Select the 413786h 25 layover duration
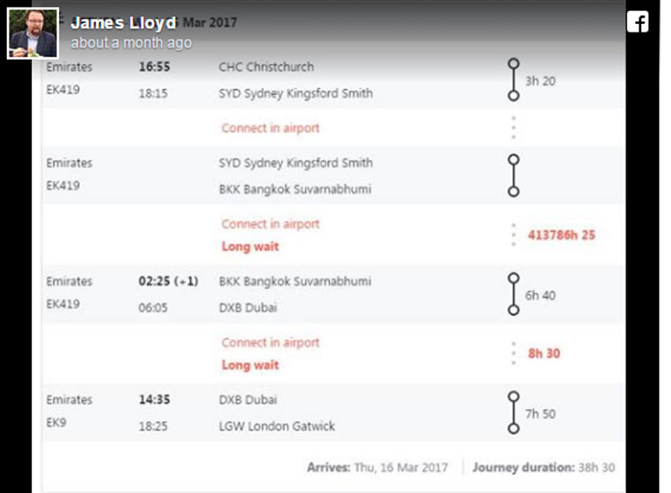 [x=561, y=235]
